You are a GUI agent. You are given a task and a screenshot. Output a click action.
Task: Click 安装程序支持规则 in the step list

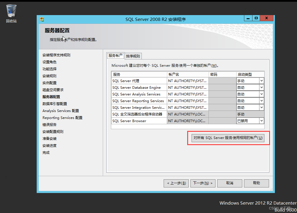click(56, 55)
